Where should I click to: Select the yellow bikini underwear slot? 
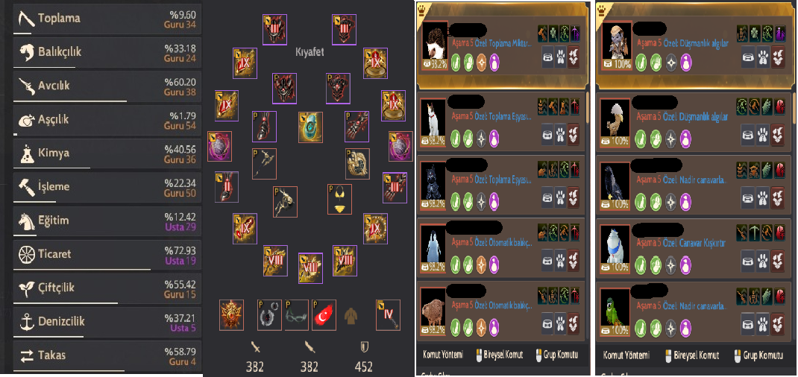tap(339, 199)
